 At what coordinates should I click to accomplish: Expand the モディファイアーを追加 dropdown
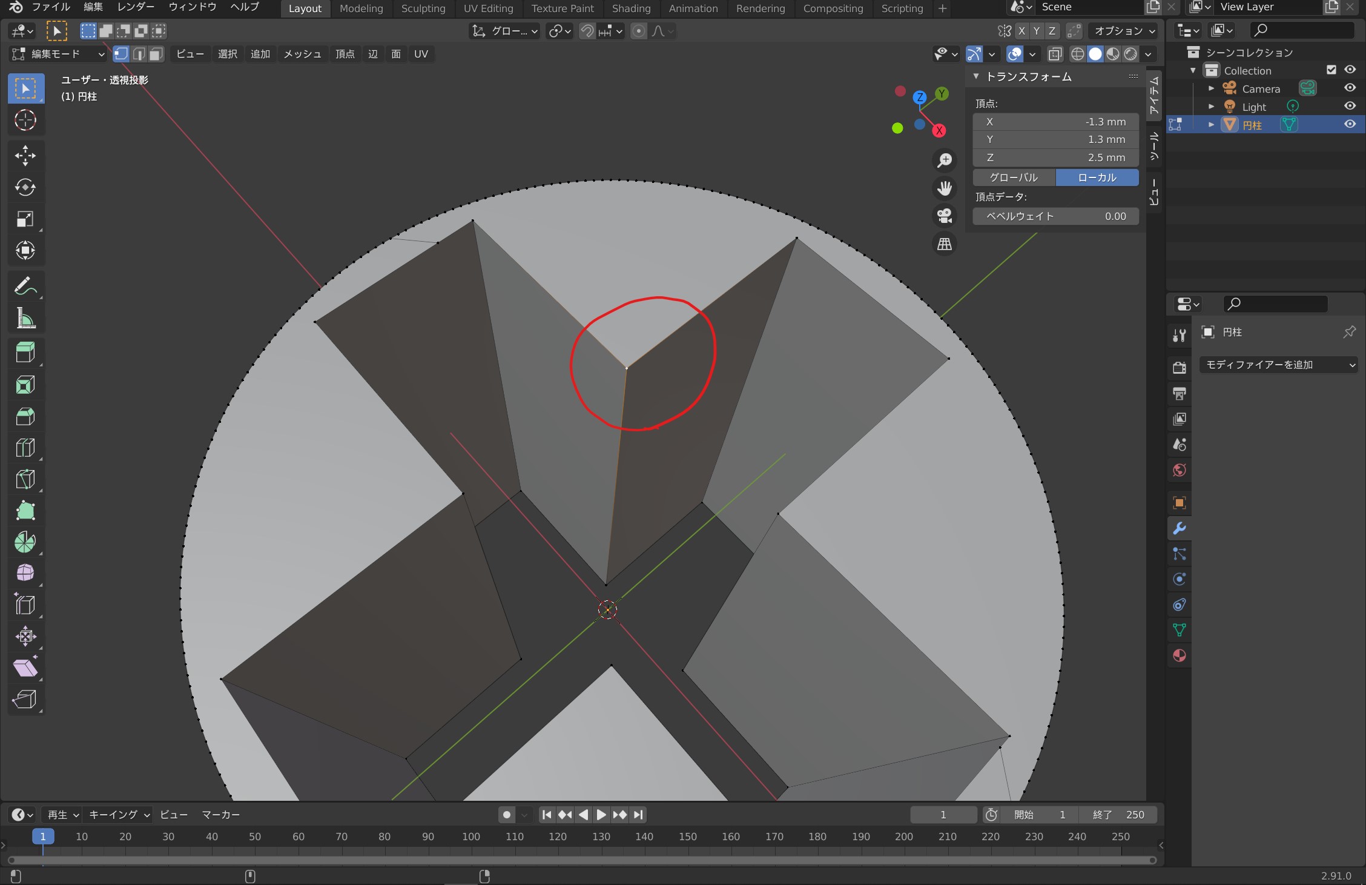1278,365
